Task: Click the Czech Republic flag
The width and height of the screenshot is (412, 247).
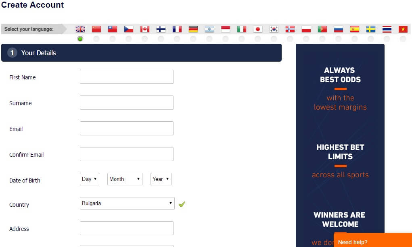Action: coord(128,29)
